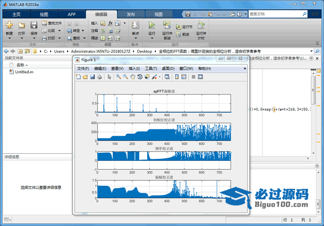This screenshot has height=226, width=324.
Task: Toggle Link Plot icon in Figure 1 toolbar
Action: (167, 77)
